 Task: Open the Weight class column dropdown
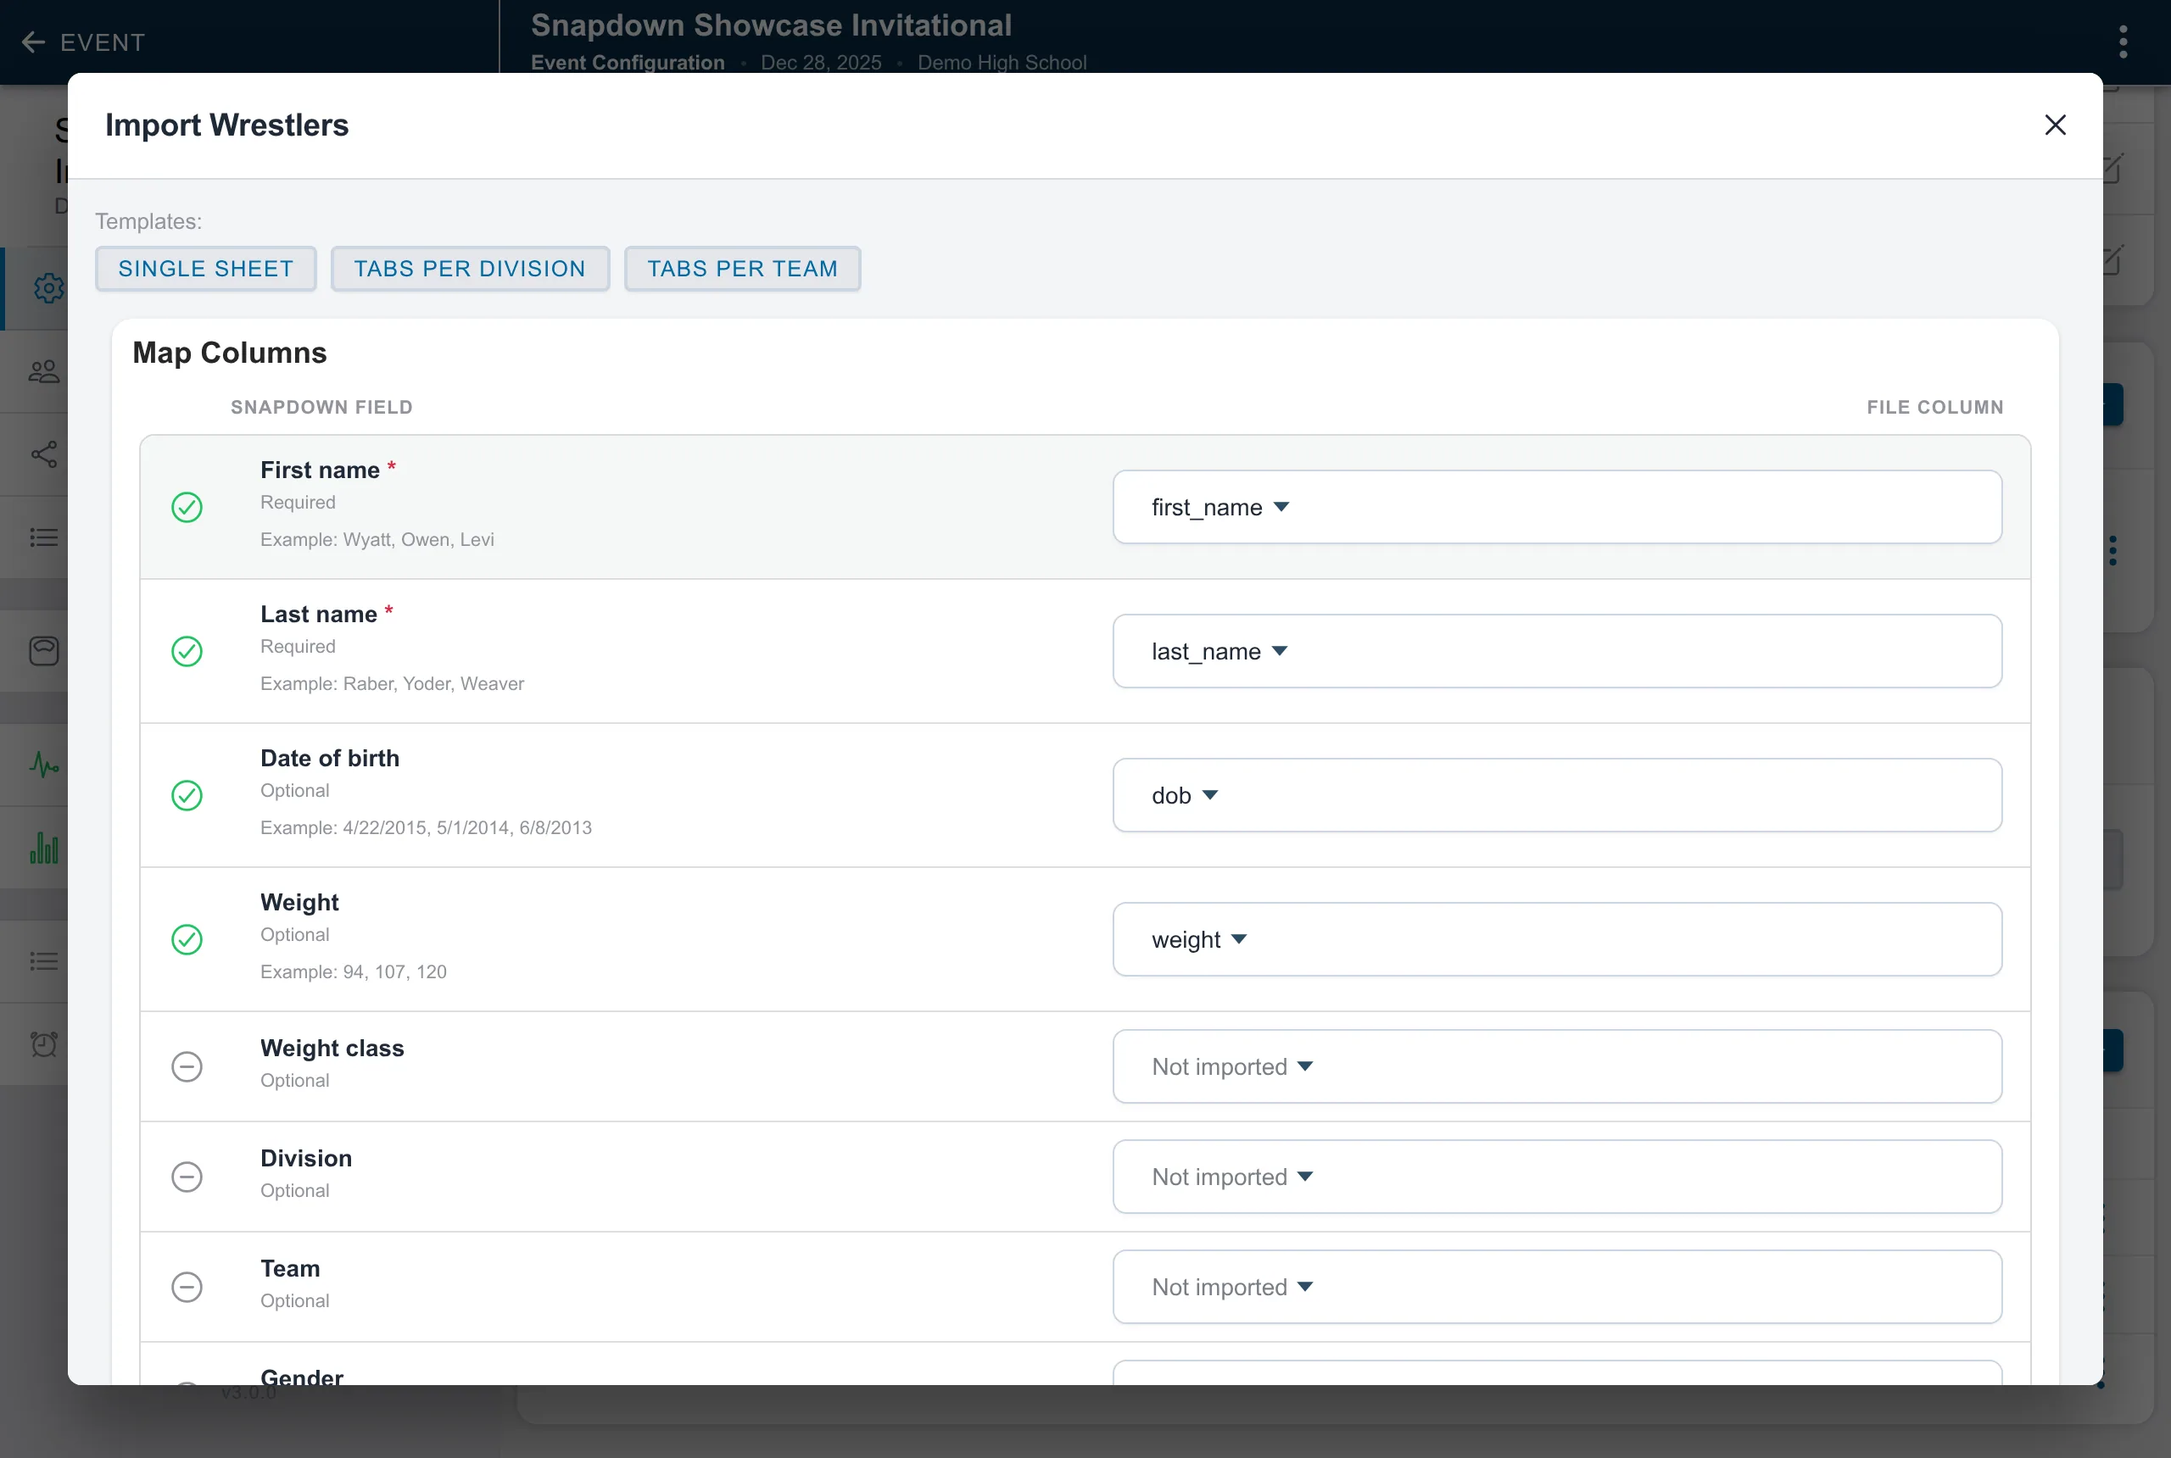coord(1556,1066)
